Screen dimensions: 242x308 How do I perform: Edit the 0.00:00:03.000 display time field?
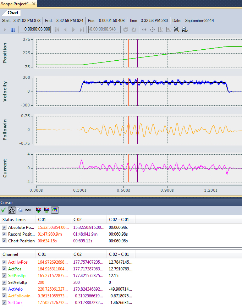click(35, 29)
